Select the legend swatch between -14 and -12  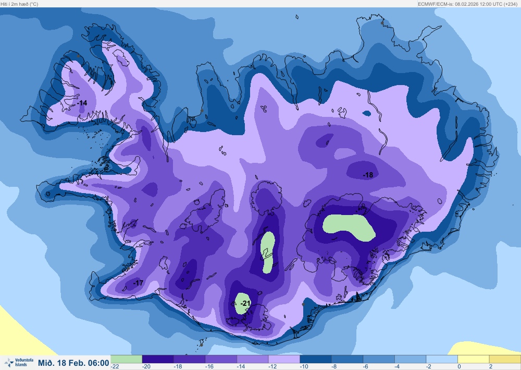[253, 359]
